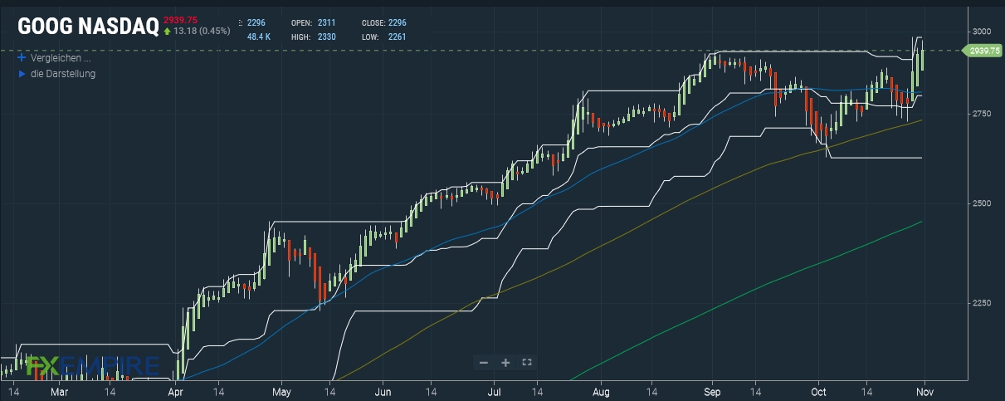Click the May label on time axis
This screenshot has height=401, width=1005.
tap(281, 390)
